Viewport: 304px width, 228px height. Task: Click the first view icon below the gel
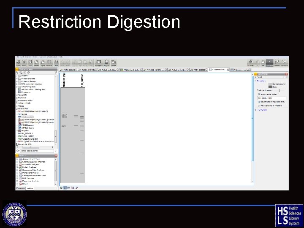[x=61, y=188]
